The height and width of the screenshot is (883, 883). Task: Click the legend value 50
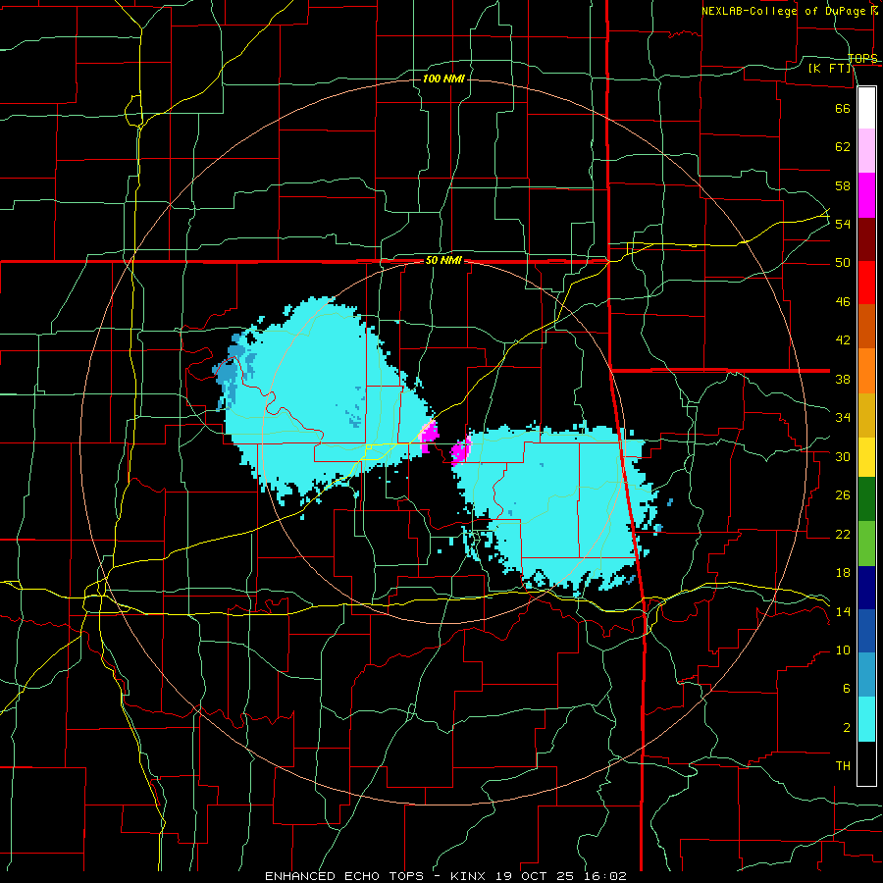(x=843, y=263)
